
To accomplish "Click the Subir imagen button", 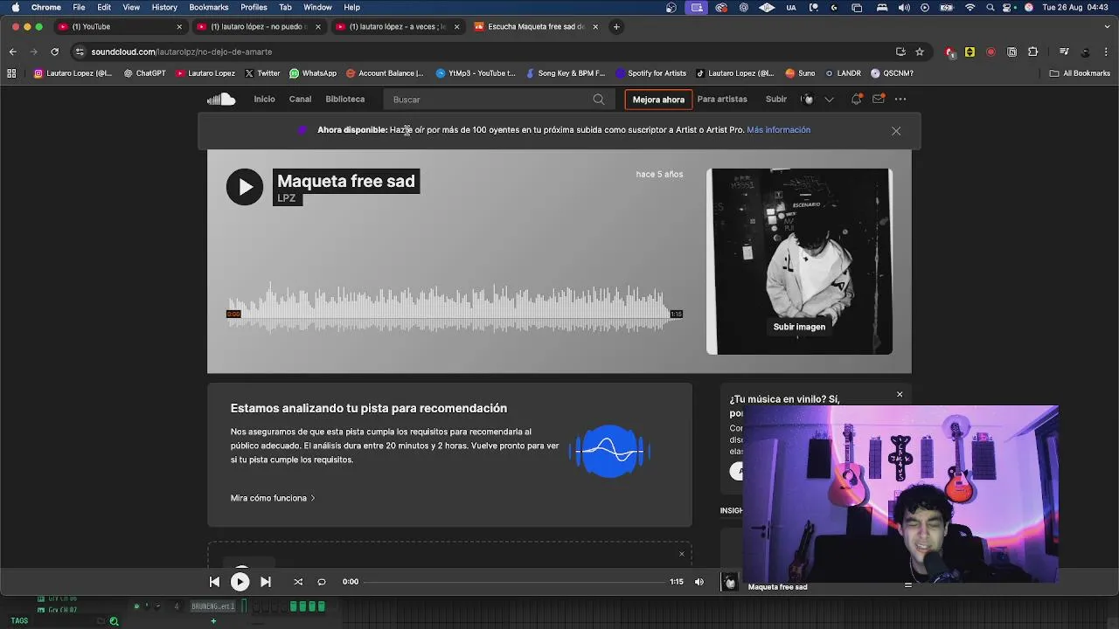I will pos(799,327).
